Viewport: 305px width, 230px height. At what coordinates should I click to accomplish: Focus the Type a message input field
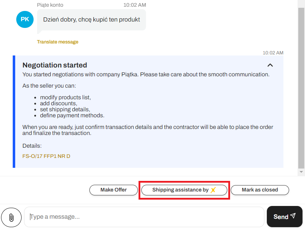pos(144,217)
